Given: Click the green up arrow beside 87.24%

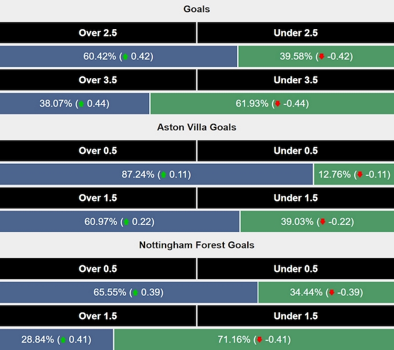Looking at the screenshot, I should click(x=163, y=175).
